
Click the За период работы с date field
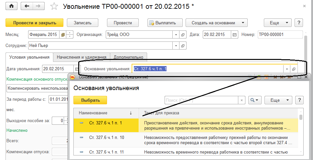tap(58, 99)
